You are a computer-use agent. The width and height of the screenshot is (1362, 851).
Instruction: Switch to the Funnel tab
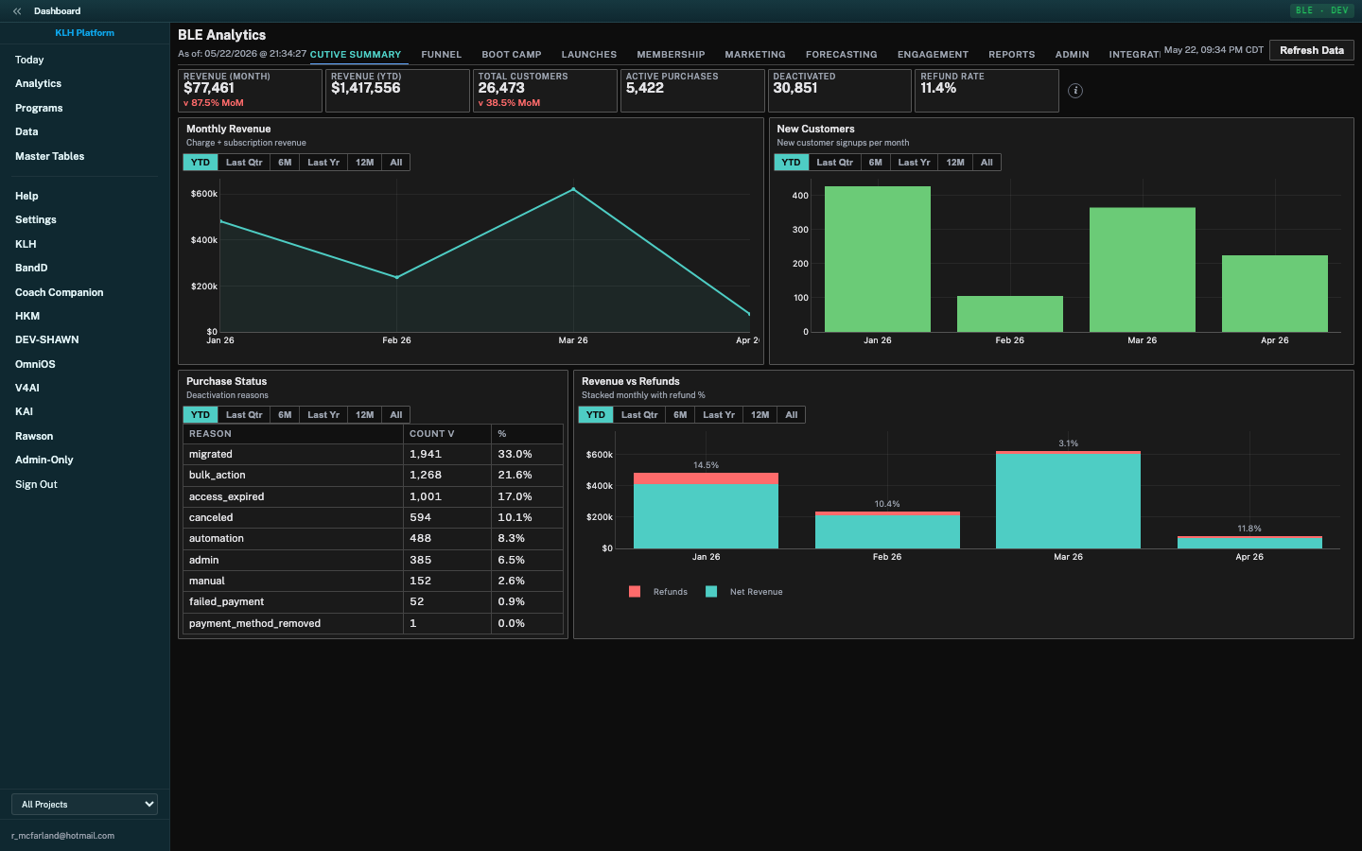pos(442,55)
